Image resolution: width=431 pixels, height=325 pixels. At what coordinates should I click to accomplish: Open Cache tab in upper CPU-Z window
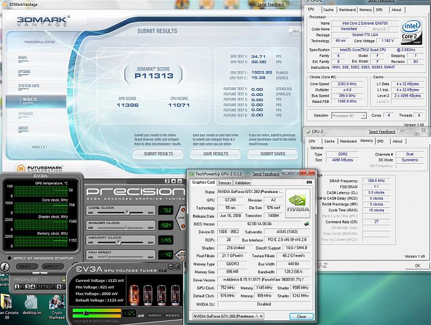point(328,10)
